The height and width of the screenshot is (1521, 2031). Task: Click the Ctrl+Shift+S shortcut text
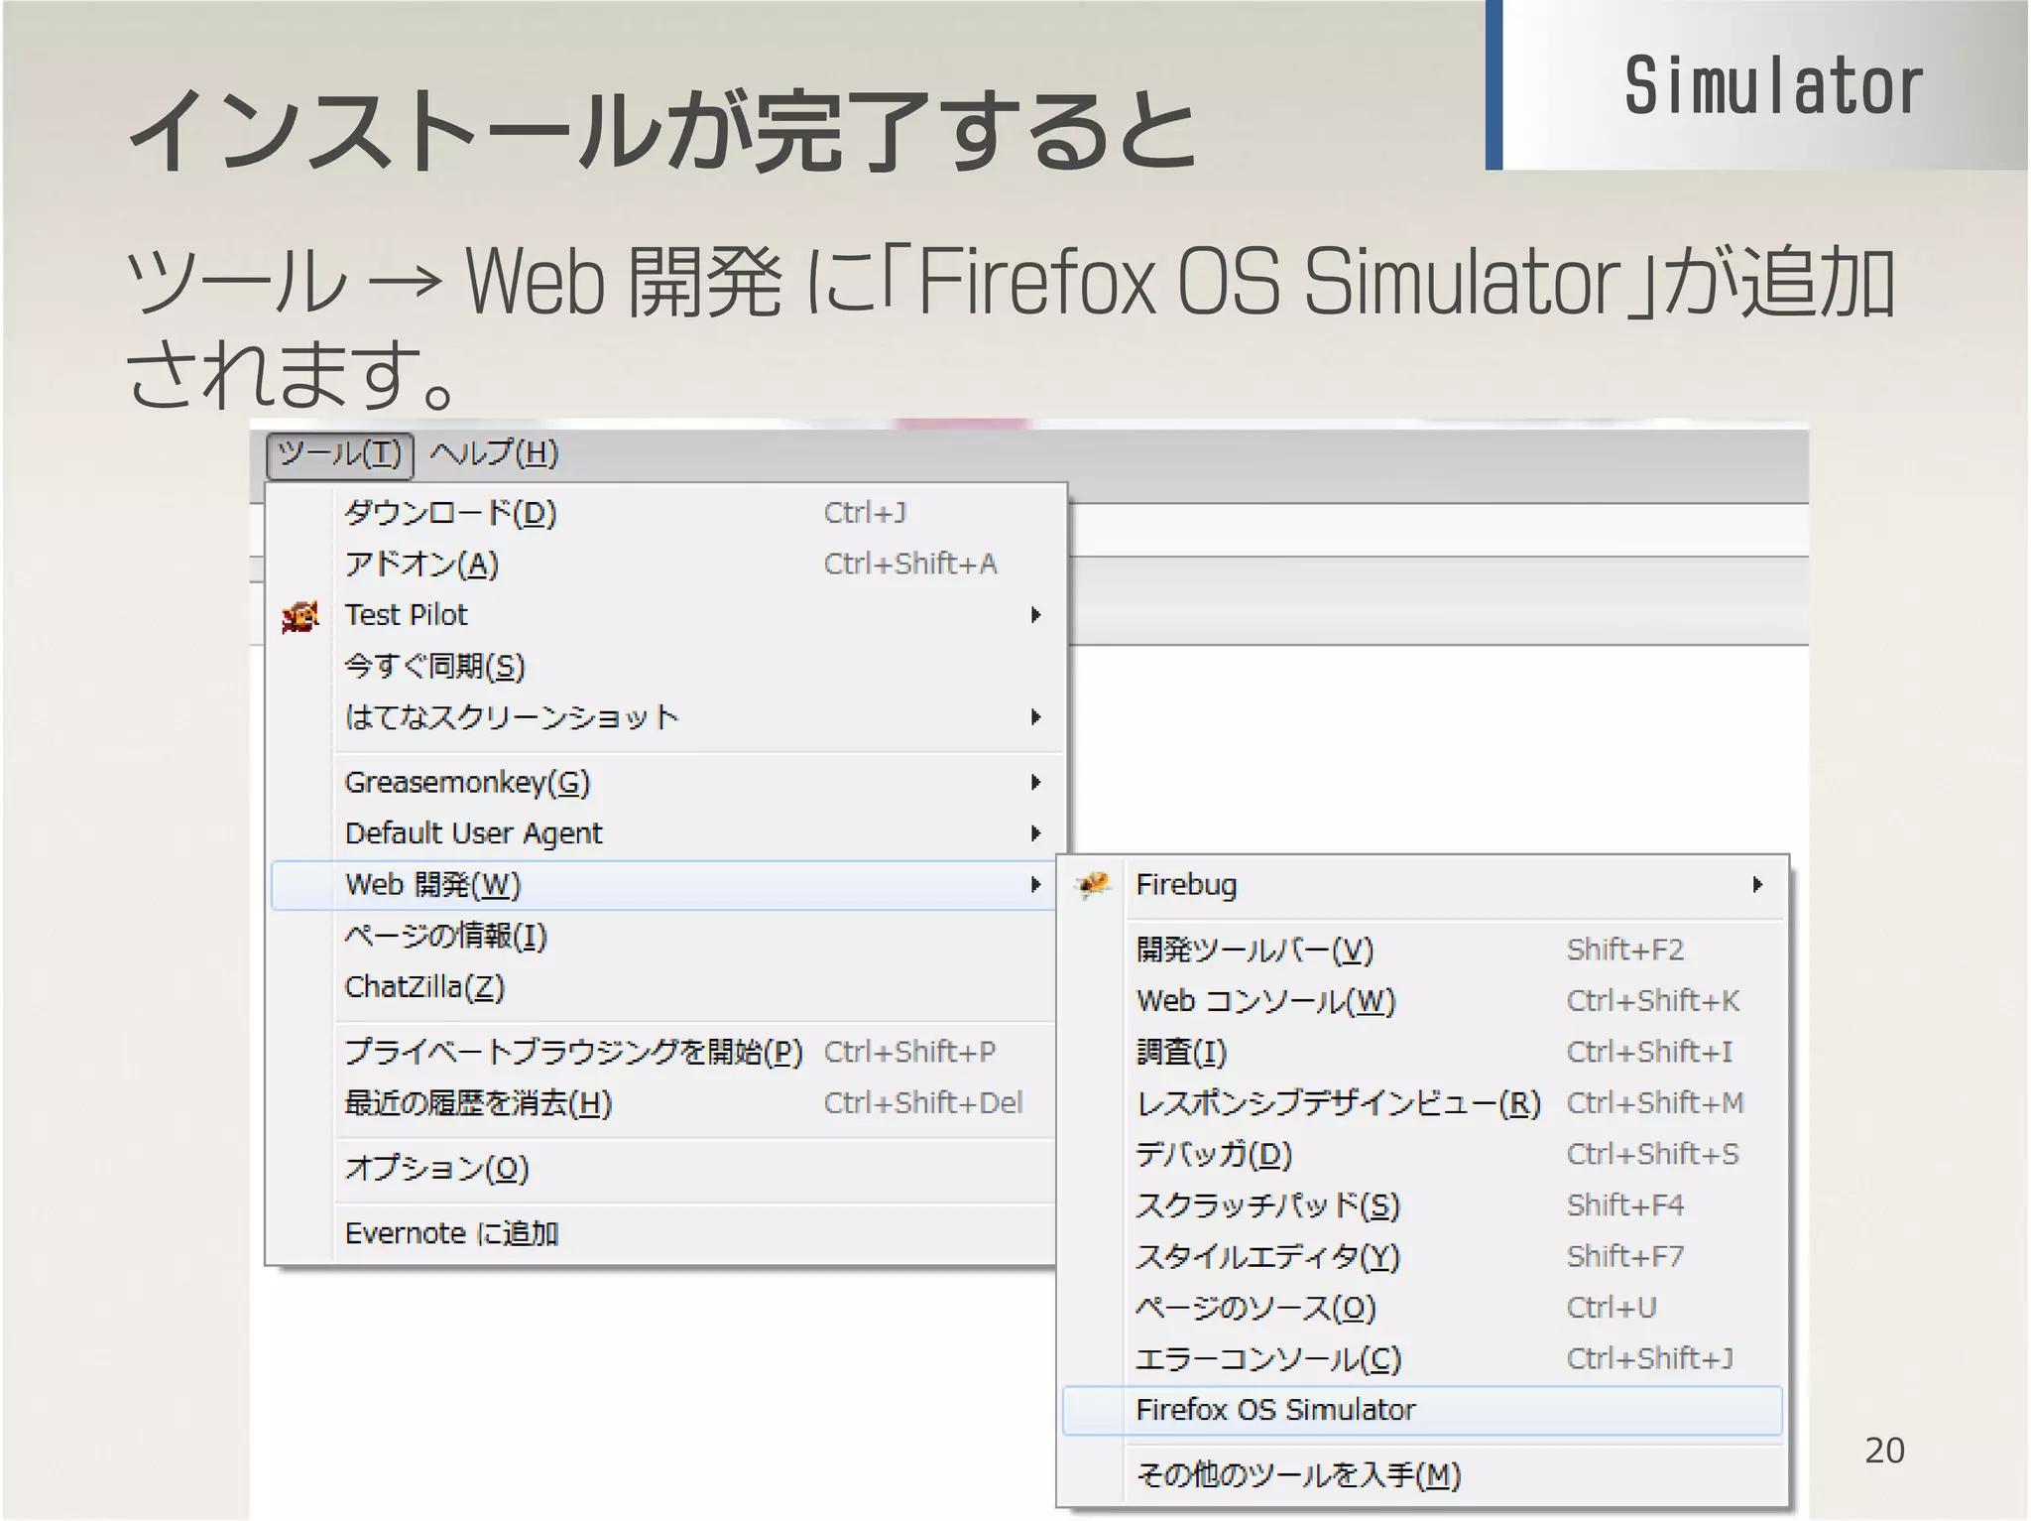click(x=1652, y=1154)
